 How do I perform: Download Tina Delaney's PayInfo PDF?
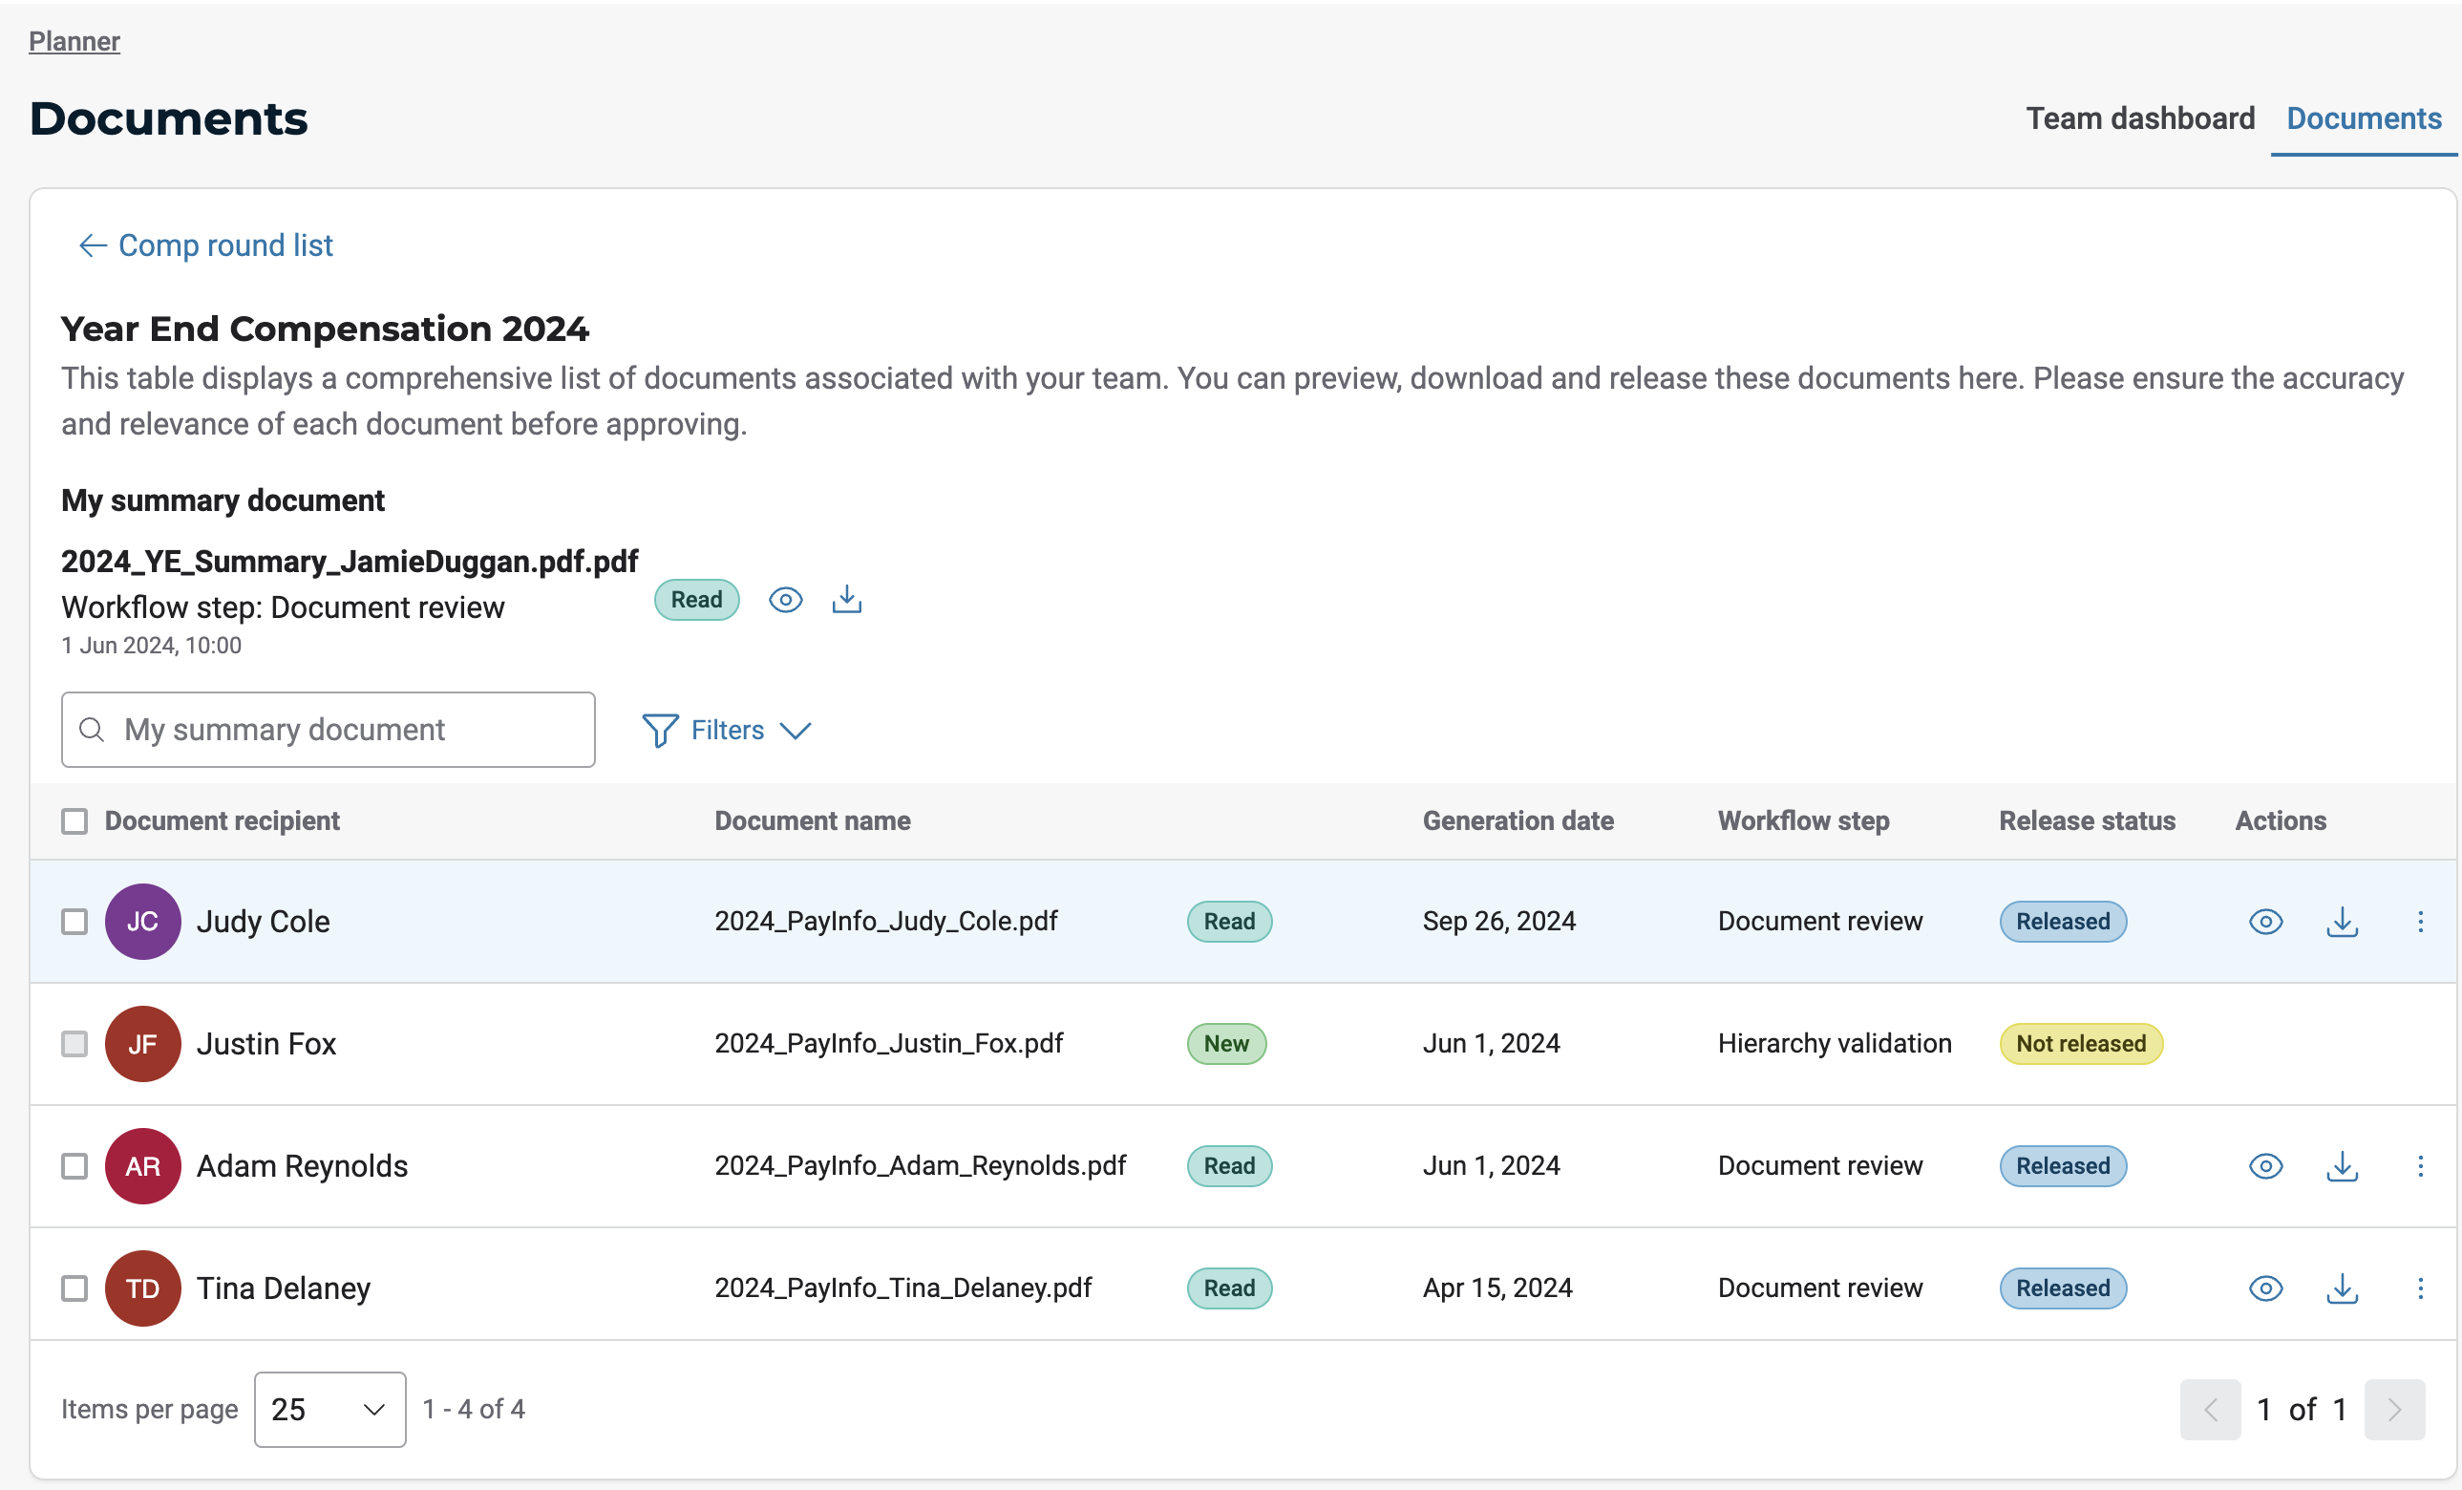point(2341,1288)
